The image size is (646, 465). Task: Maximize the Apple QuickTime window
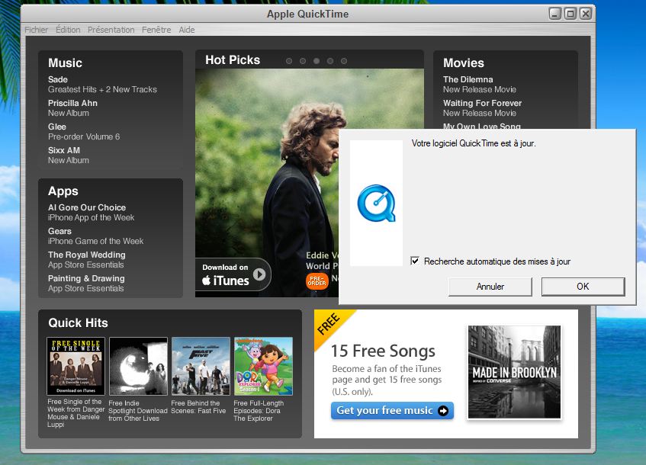pos(570,14)
